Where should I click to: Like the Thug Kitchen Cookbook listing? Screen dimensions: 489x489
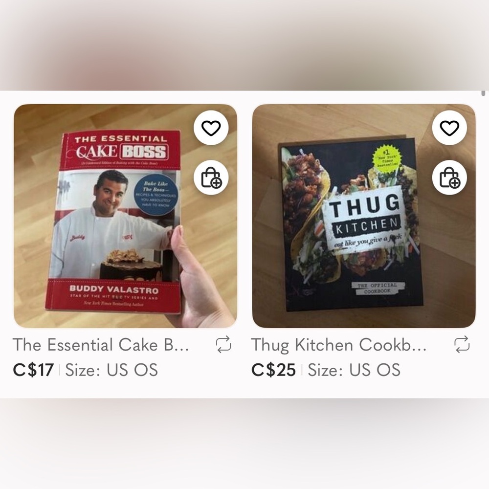coord(449,128)
